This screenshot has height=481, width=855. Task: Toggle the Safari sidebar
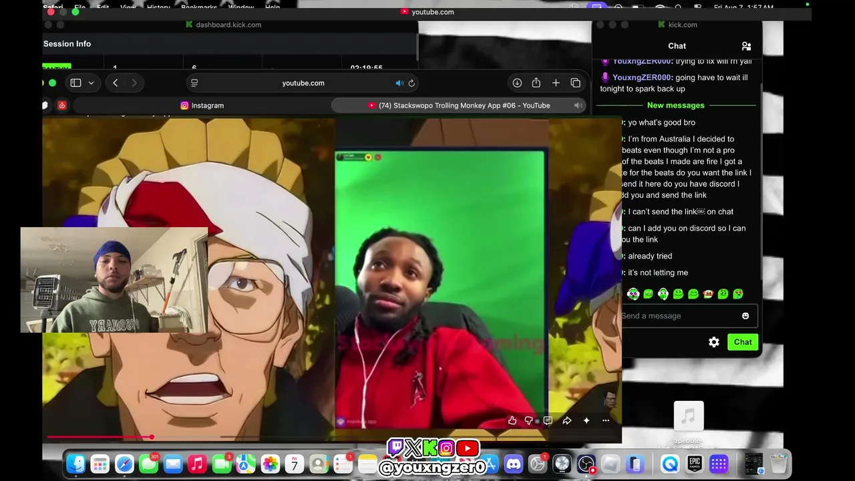point(75,83)
